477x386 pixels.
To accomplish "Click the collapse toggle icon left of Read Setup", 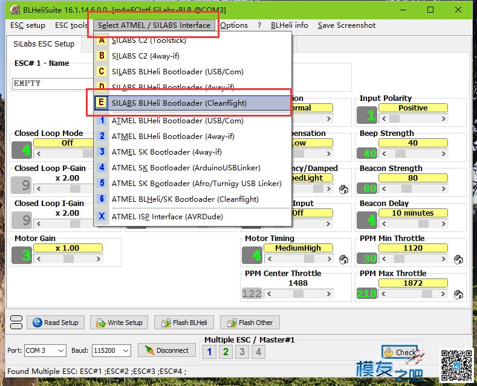I will [16, 323].
